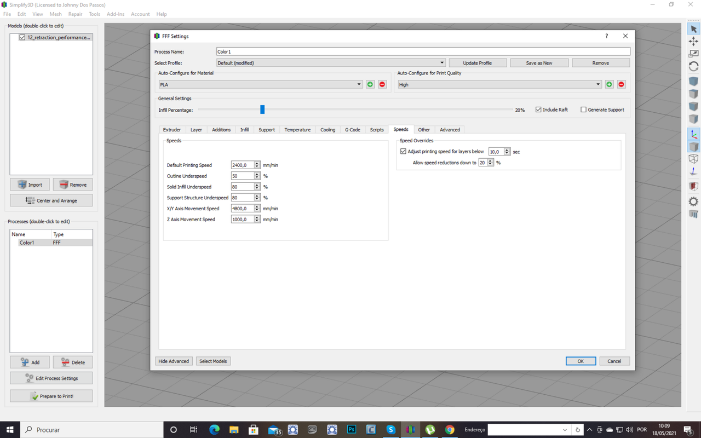Select the Color1 process row
The image size is (701, 438).
(x=51, y=243)
